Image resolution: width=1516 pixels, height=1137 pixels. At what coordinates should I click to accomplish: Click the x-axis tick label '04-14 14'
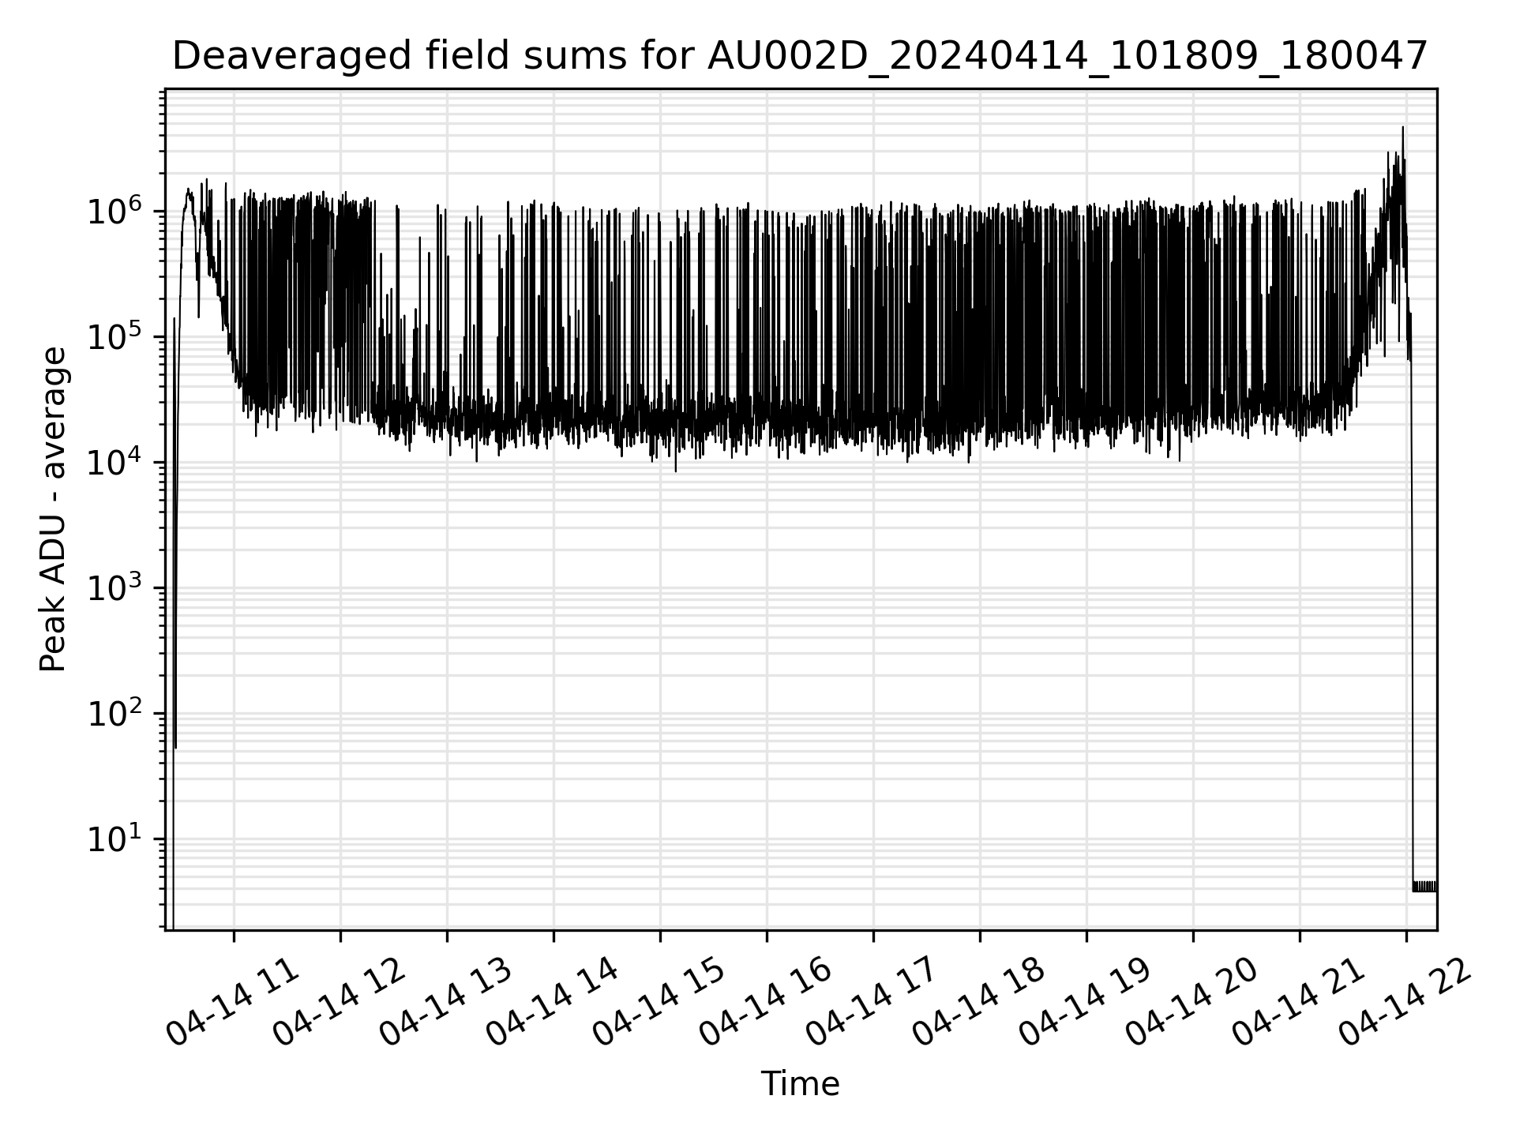553,1002
